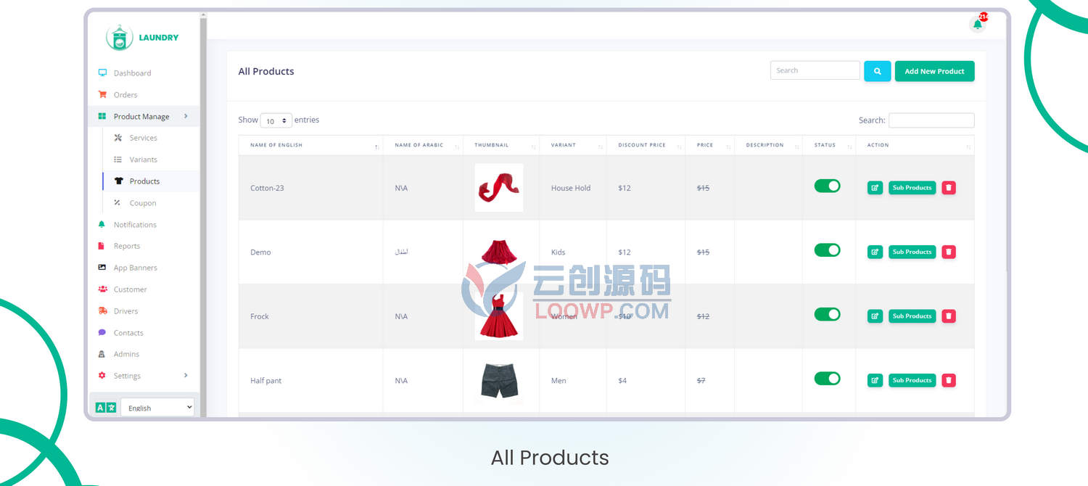Open the notification bell icon
Image resolution: width=1088 pixels, height=486 pixels.
[x=978, y=24]
